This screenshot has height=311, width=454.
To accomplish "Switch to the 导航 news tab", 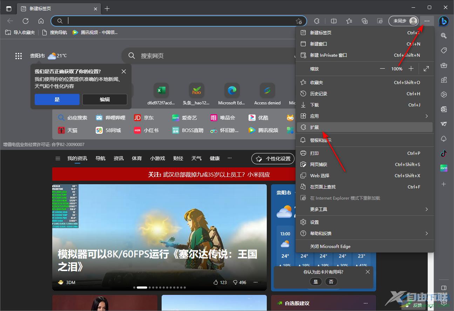I will pyautogui.click(x=100, y=158).
